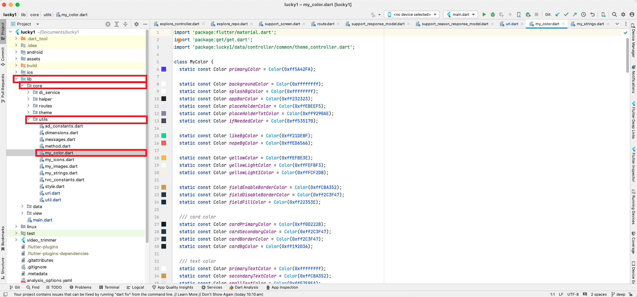
Task: Toggle the Project tool window side tab
Action: [x=3, y=31]
